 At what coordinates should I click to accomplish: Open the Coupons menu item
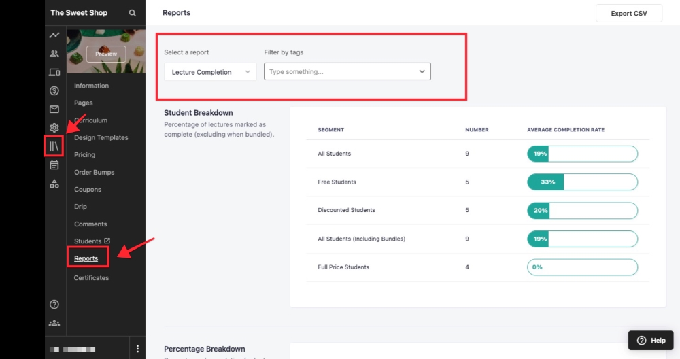[x=88, y=190]
